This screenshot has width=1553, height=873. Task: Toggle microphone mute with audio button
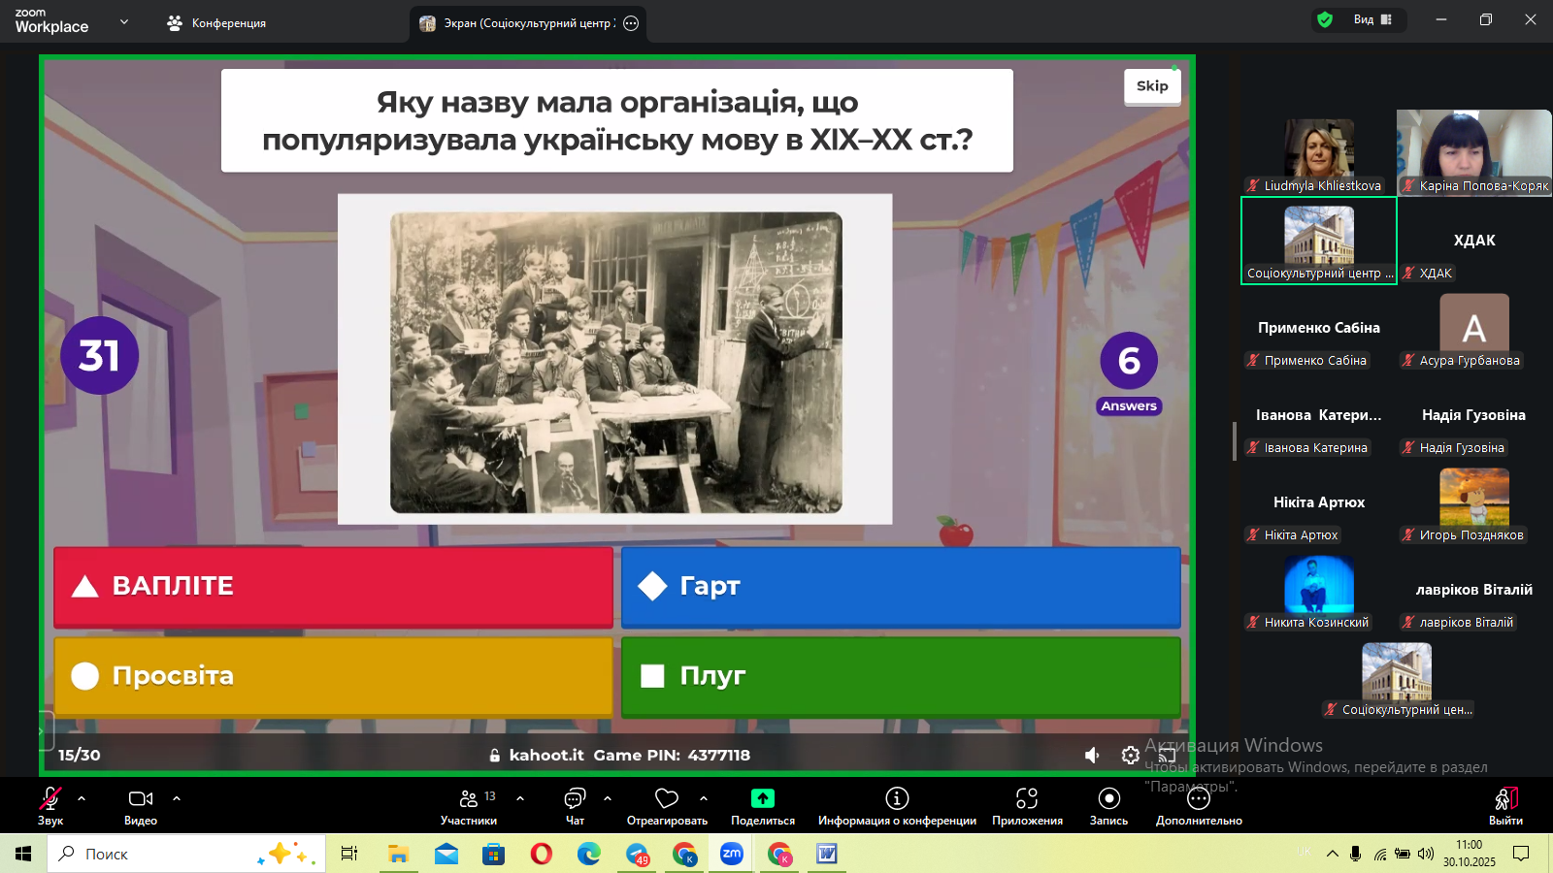click(x=50, y=798)
